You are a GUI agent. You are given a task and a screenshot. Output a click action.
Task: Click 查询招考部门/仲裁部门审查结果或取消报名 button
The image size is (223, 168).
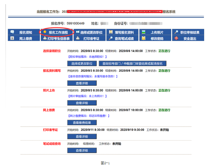[x=133, y=63]
